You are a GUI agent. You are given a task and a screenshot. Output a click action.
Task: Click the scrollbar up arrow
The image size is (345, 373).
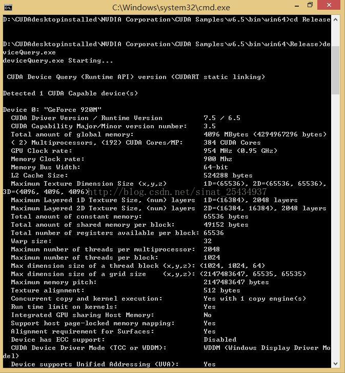[x=335, y=20]
